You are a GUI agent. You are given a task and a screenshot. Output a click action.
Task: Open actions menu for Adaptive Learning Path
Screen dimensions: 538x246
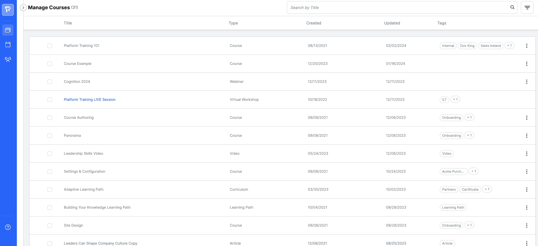526,190
